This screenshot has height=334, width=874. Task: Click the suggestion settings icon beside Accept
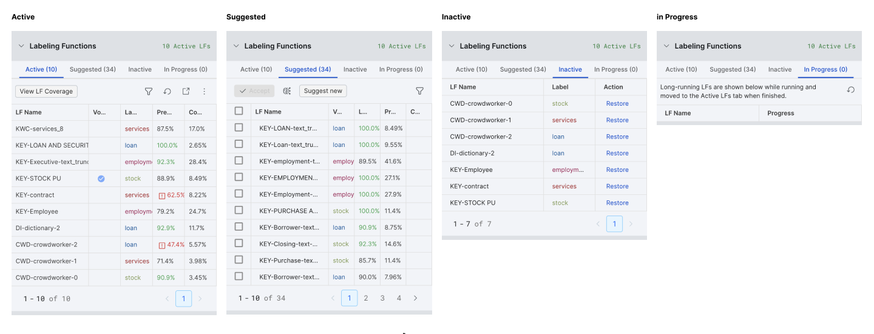coord(287,91)
